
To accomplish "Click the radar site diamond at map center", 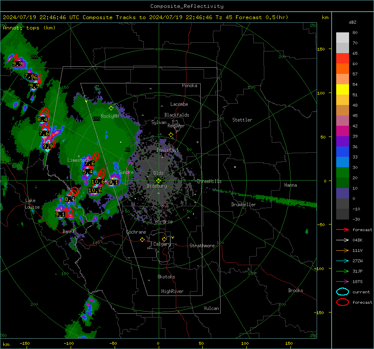I will point(158,181).
